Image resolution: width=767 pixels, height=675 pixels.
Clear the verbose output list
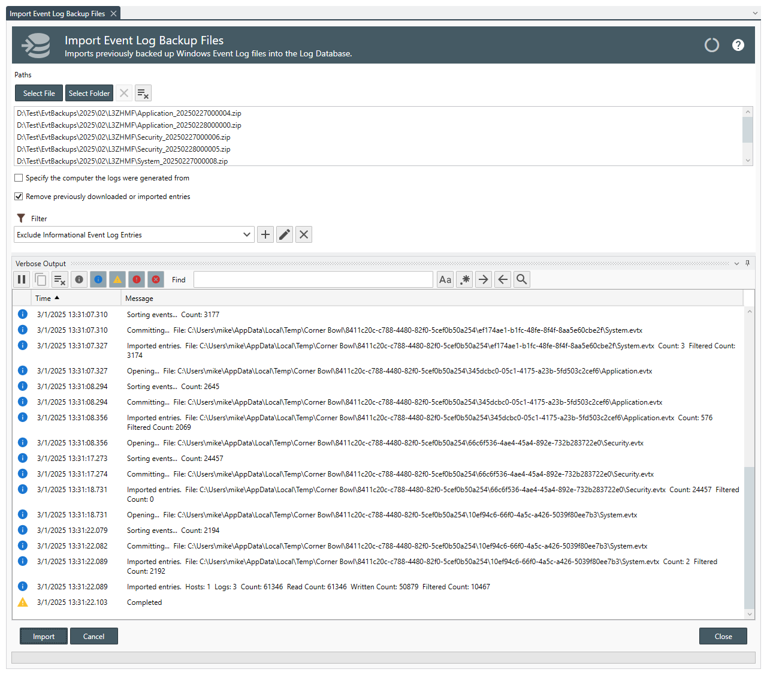pyautogui.click(x=59, y=279)
